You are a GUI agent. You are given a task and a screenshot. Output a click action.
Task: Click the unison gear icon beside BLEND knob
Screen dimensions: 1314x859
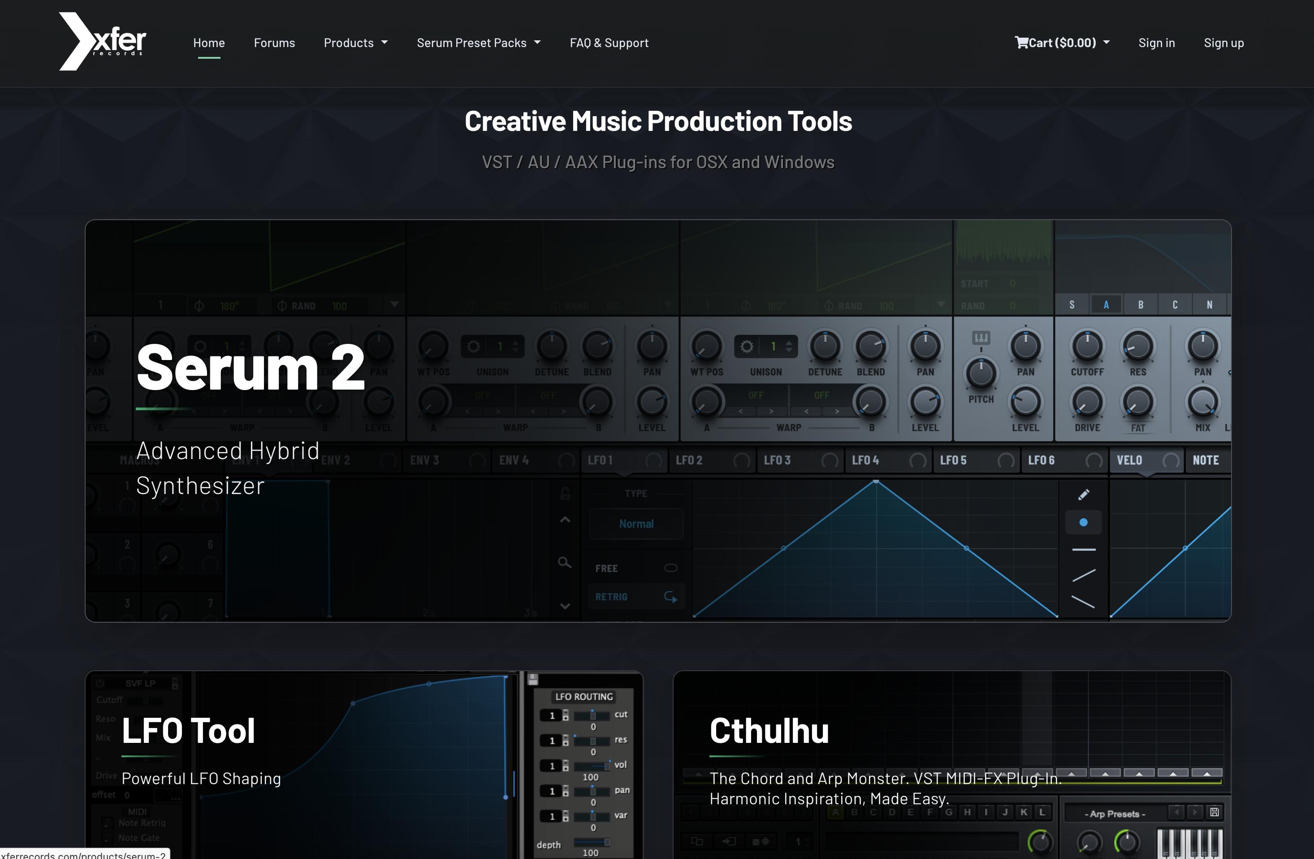coord(747,347)
